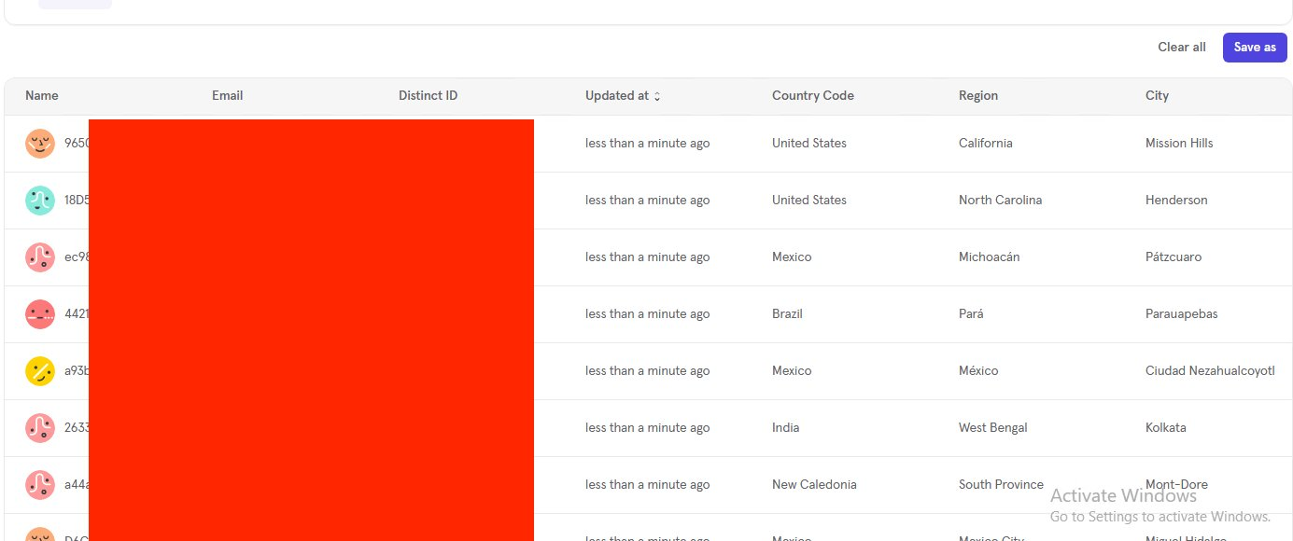The height and width of the screenshot is (541, 1293).
Task: Click the pink avatar for the Kolkata user
Action: [40, 428]
